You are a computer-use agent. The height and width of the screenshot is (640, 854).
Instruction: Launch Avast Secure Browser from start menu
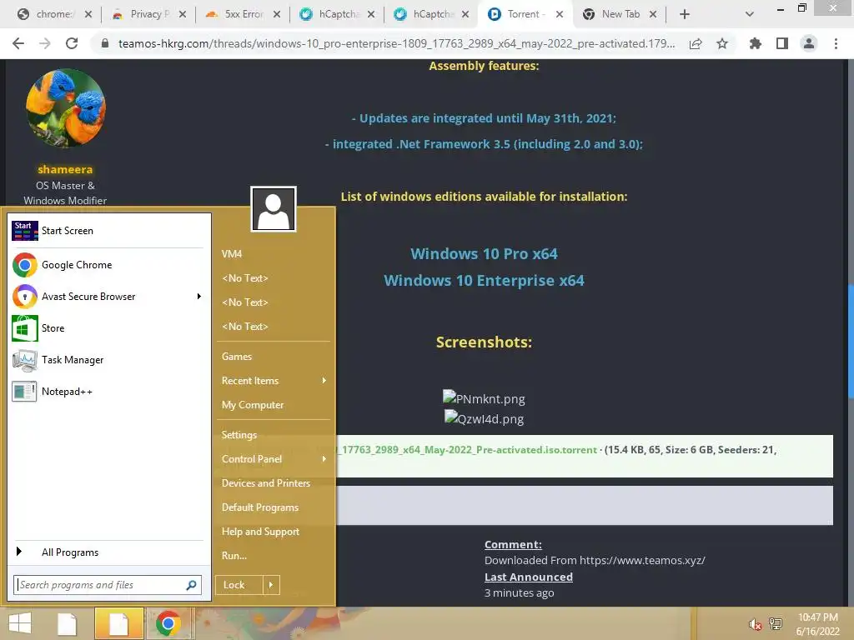[x=108, y=297]
